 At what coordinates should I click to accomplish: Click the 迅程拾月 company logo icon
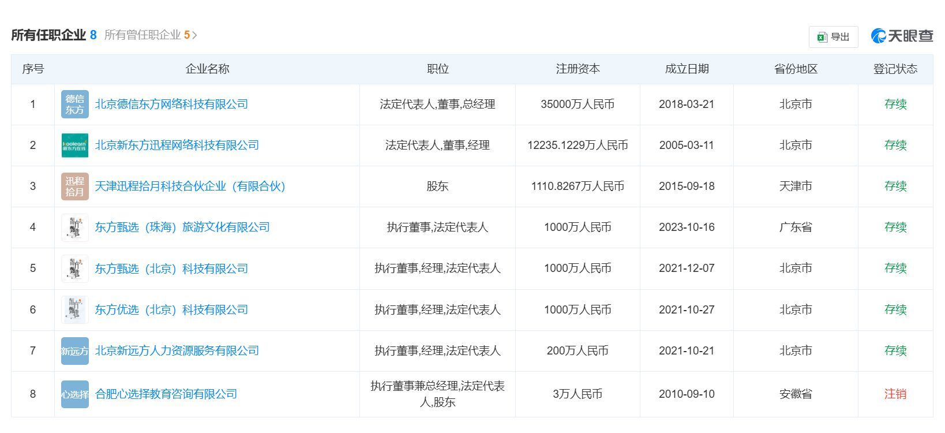pyautogui.click(x=74, y=186)
